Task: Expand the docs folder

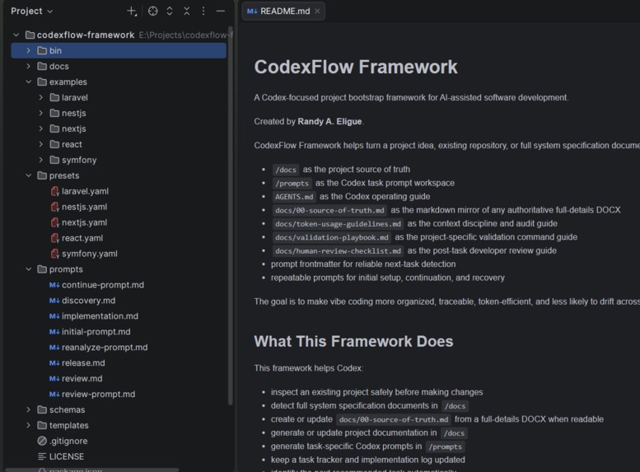Action: click(28, 66)
